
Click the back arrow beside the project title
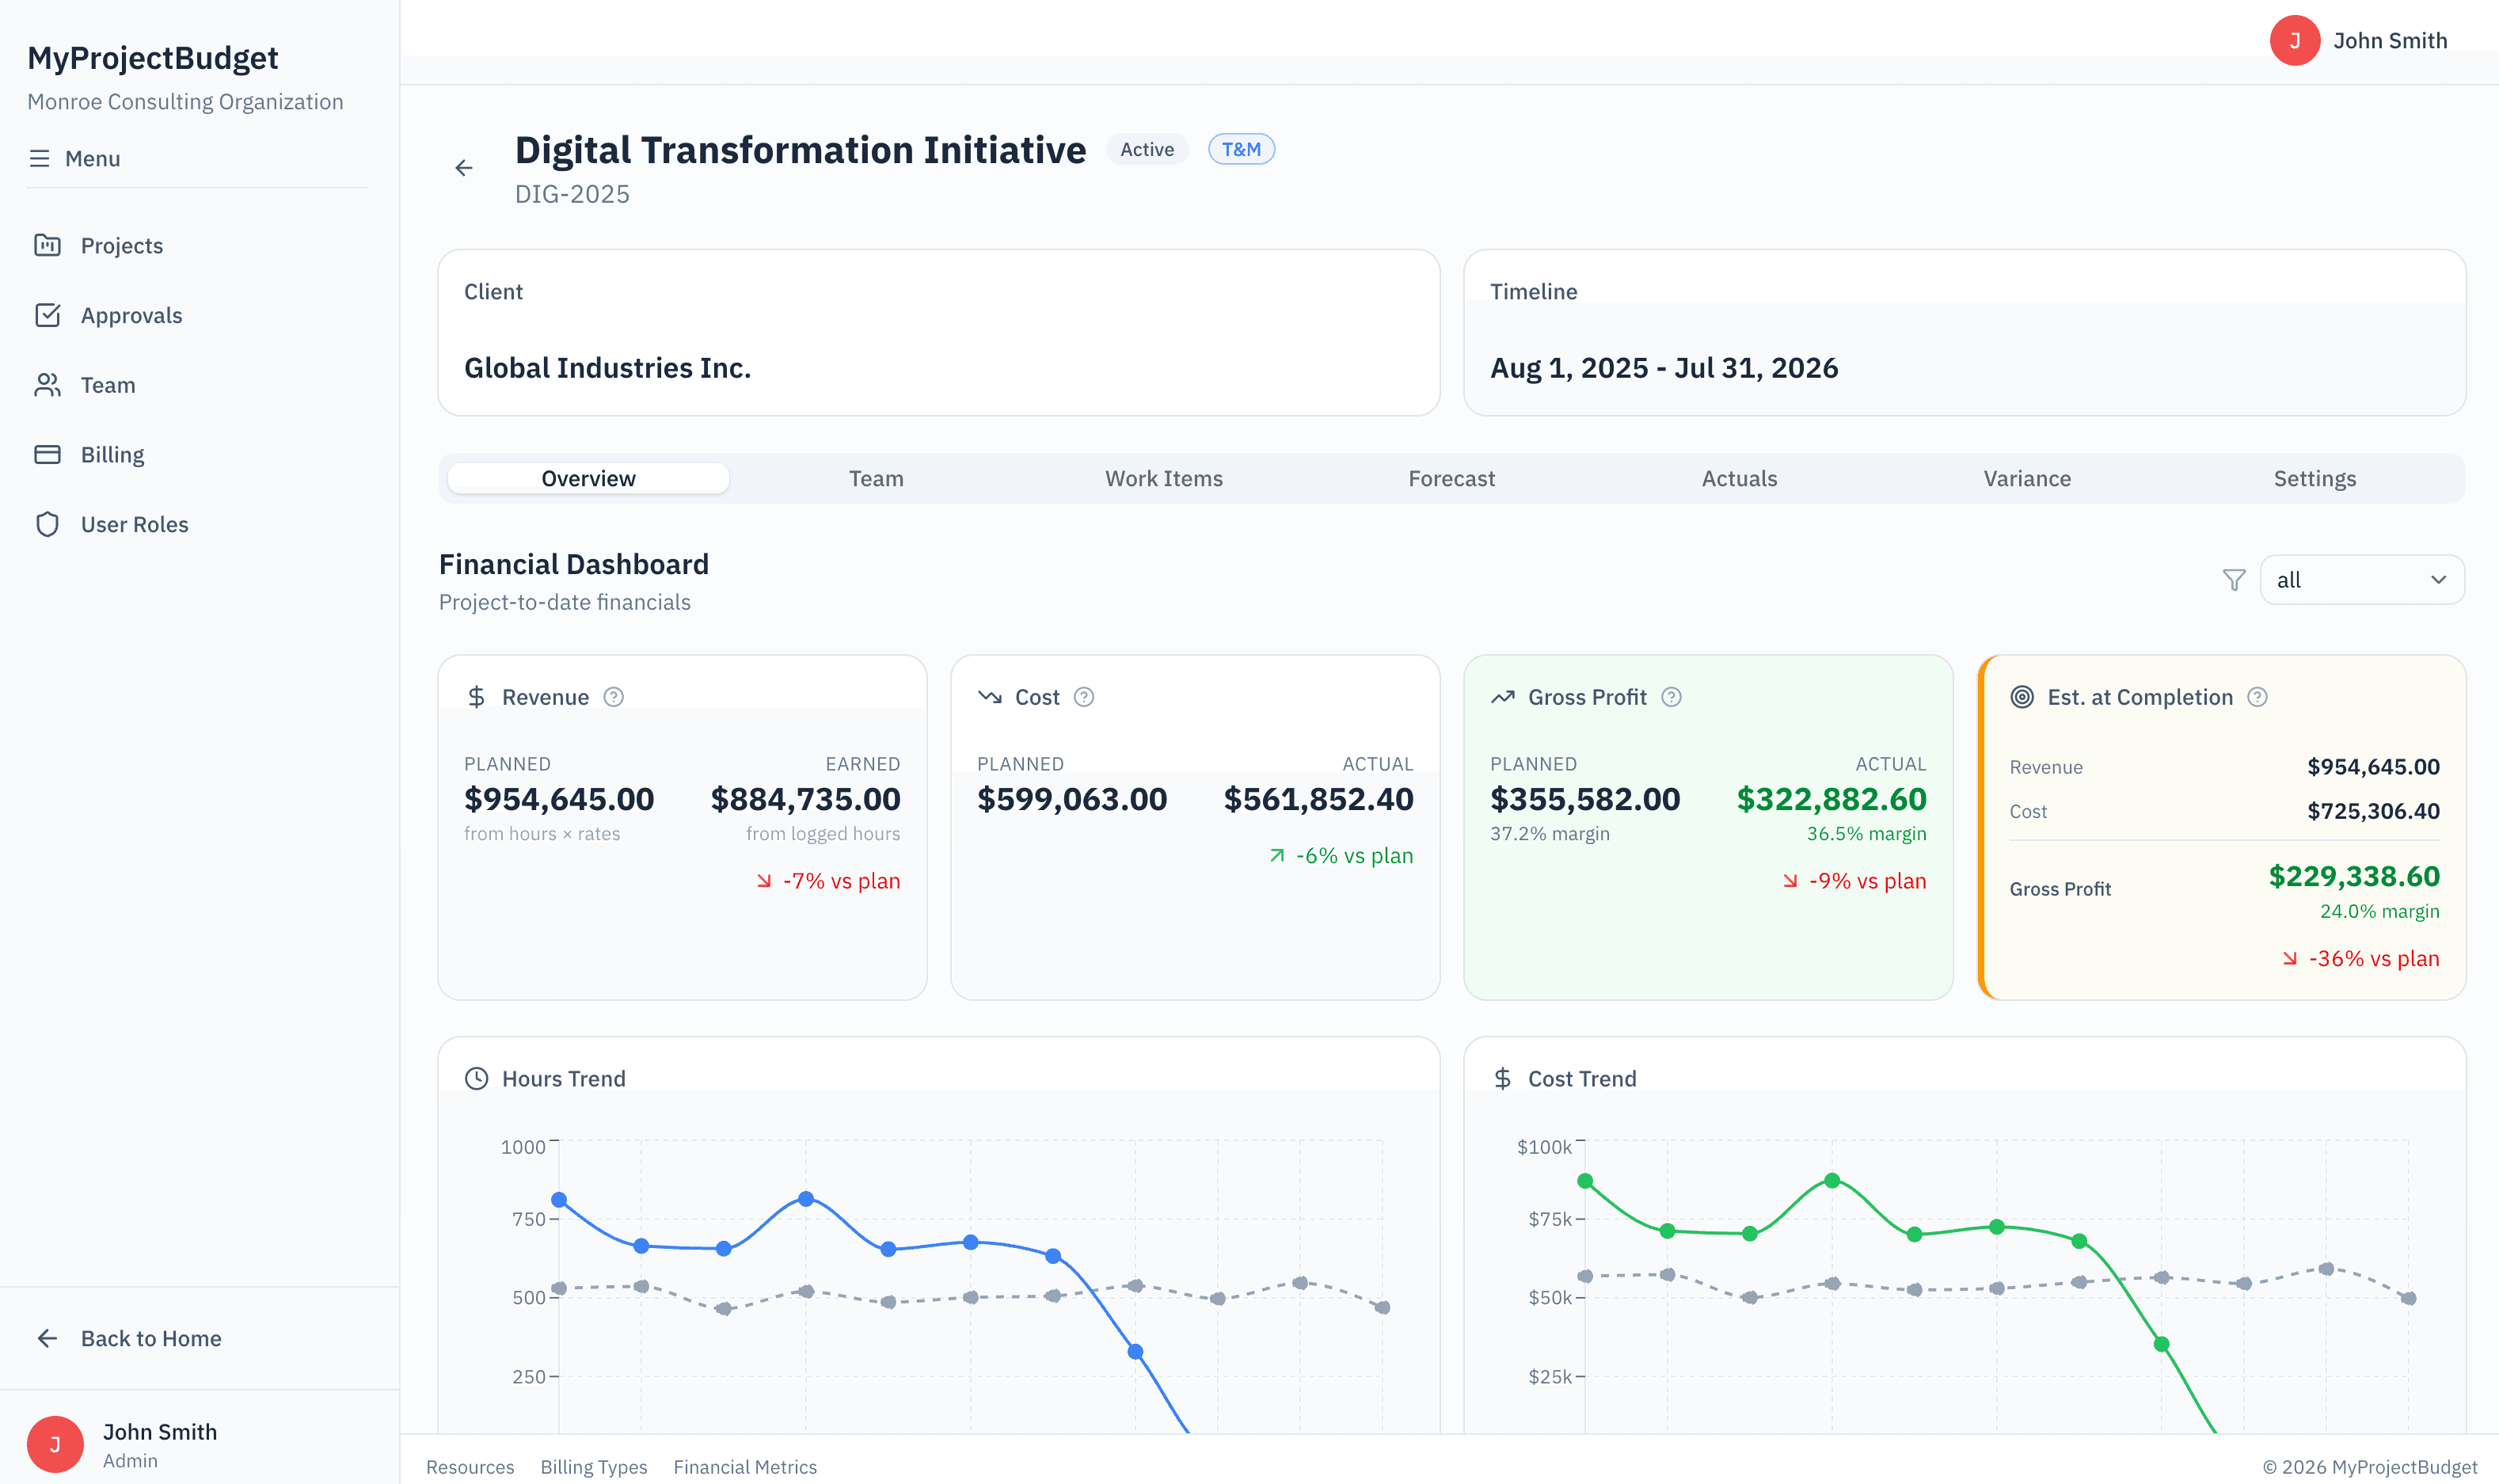click(464, 167)
